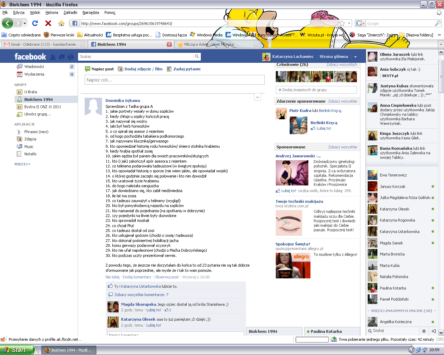Click Dodaj znajomych do grupy button
This screenshot has width=444, height=355.
(x=316, y=90)
